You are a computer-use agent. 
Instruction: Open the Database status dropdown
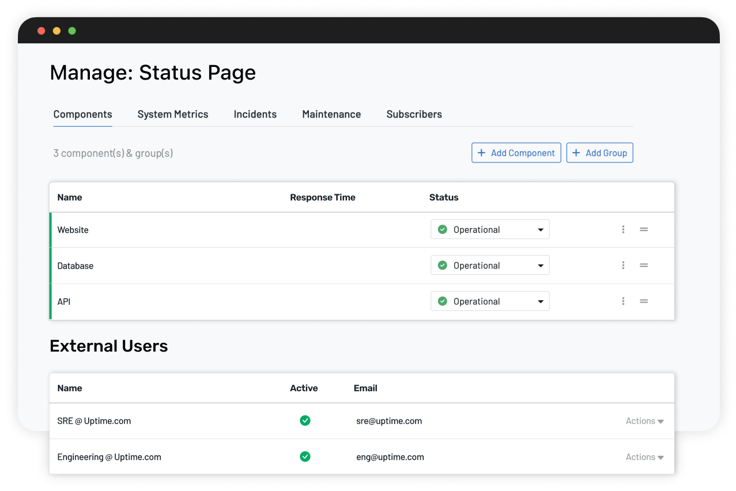pyautogui.click(x=490, y=265)
